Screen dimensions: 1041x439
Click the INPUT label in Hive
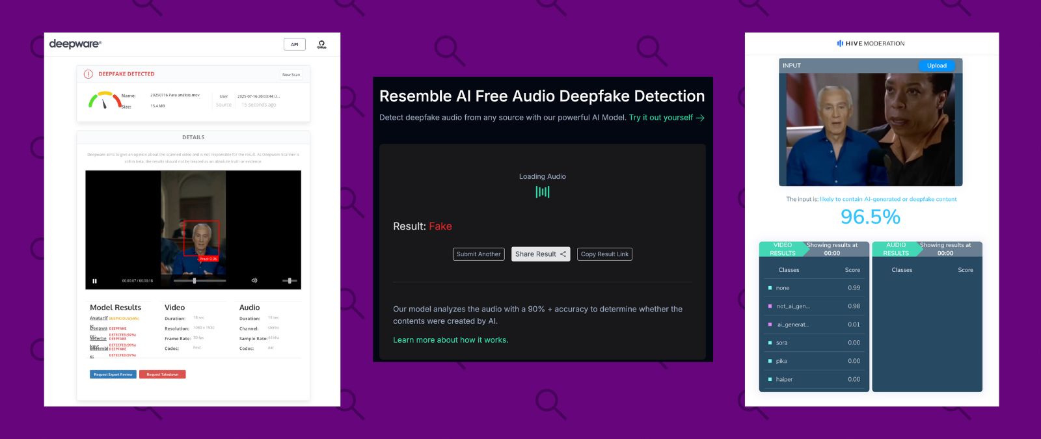tap(792, 66)
